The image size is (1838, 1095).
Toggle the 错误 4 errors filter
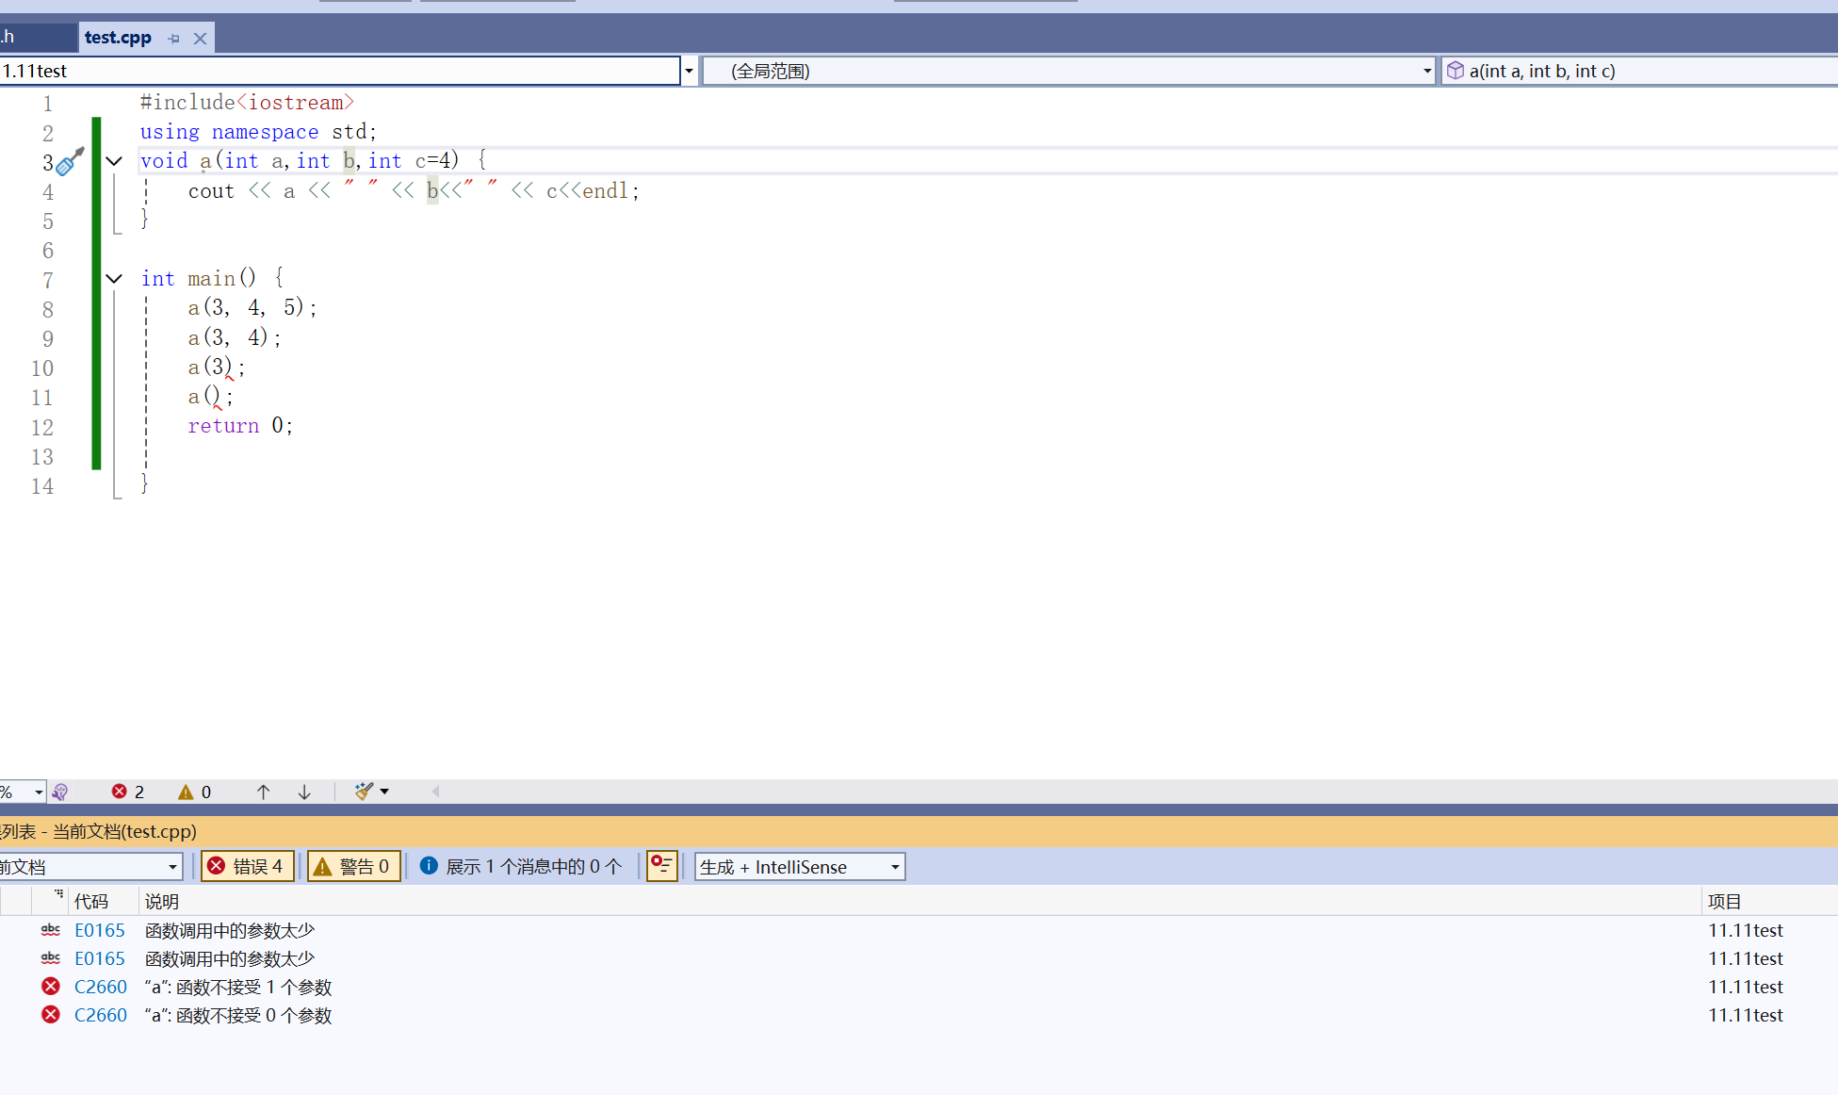coord(248,866)
